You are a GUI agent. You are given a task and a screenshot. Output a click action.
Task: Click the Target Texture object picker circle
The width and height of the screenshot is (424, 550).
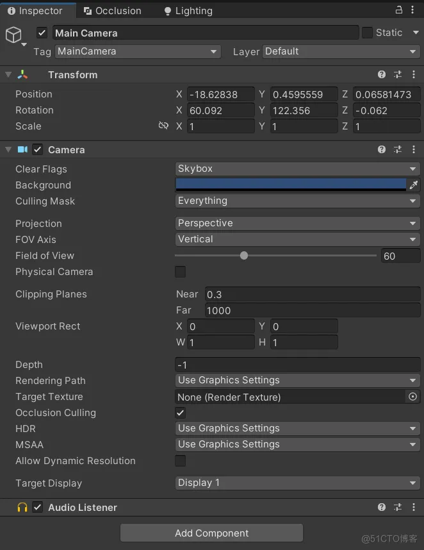pyautogui.click(x=412, y=397)
